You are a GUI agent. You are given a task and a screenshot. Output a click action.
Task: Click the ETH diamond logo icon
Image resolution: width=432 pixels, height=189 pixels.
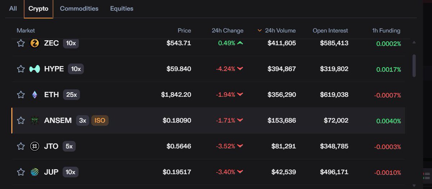[35, 95]
